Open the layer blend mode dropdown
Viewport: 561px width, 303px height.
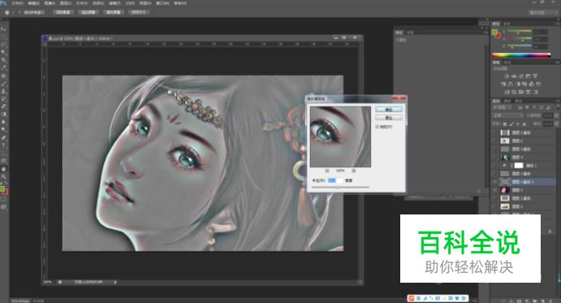pyautogui.click(x=507, y=115)
